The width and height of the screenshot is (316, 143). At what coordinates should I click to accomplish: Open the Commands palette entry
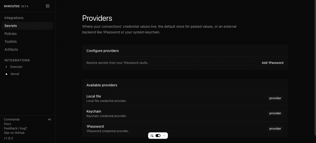12,119
